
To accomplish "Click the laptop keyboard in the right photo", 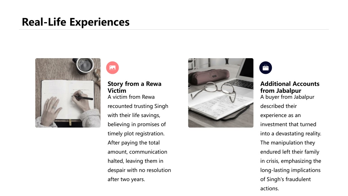I will [x=241, y=84].
